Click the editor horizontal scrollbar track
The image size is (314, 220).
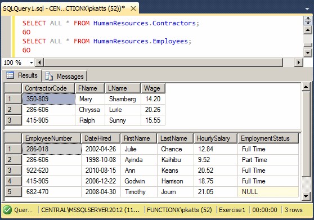(163, 62)
